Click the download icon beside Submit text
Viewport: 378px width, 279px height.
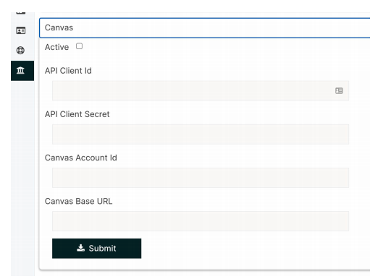tap(80, 248)
